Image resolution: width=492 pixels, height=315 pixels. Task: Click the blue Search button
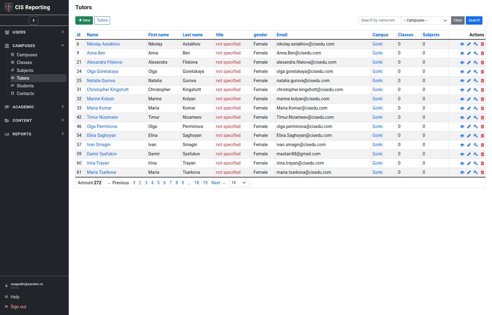point(474,20)
